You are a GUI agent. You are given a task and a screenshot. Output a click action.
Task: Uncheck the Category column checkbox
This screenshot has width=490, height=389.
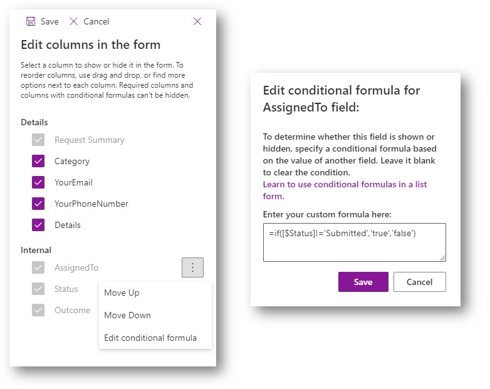(x=38, y=161)
